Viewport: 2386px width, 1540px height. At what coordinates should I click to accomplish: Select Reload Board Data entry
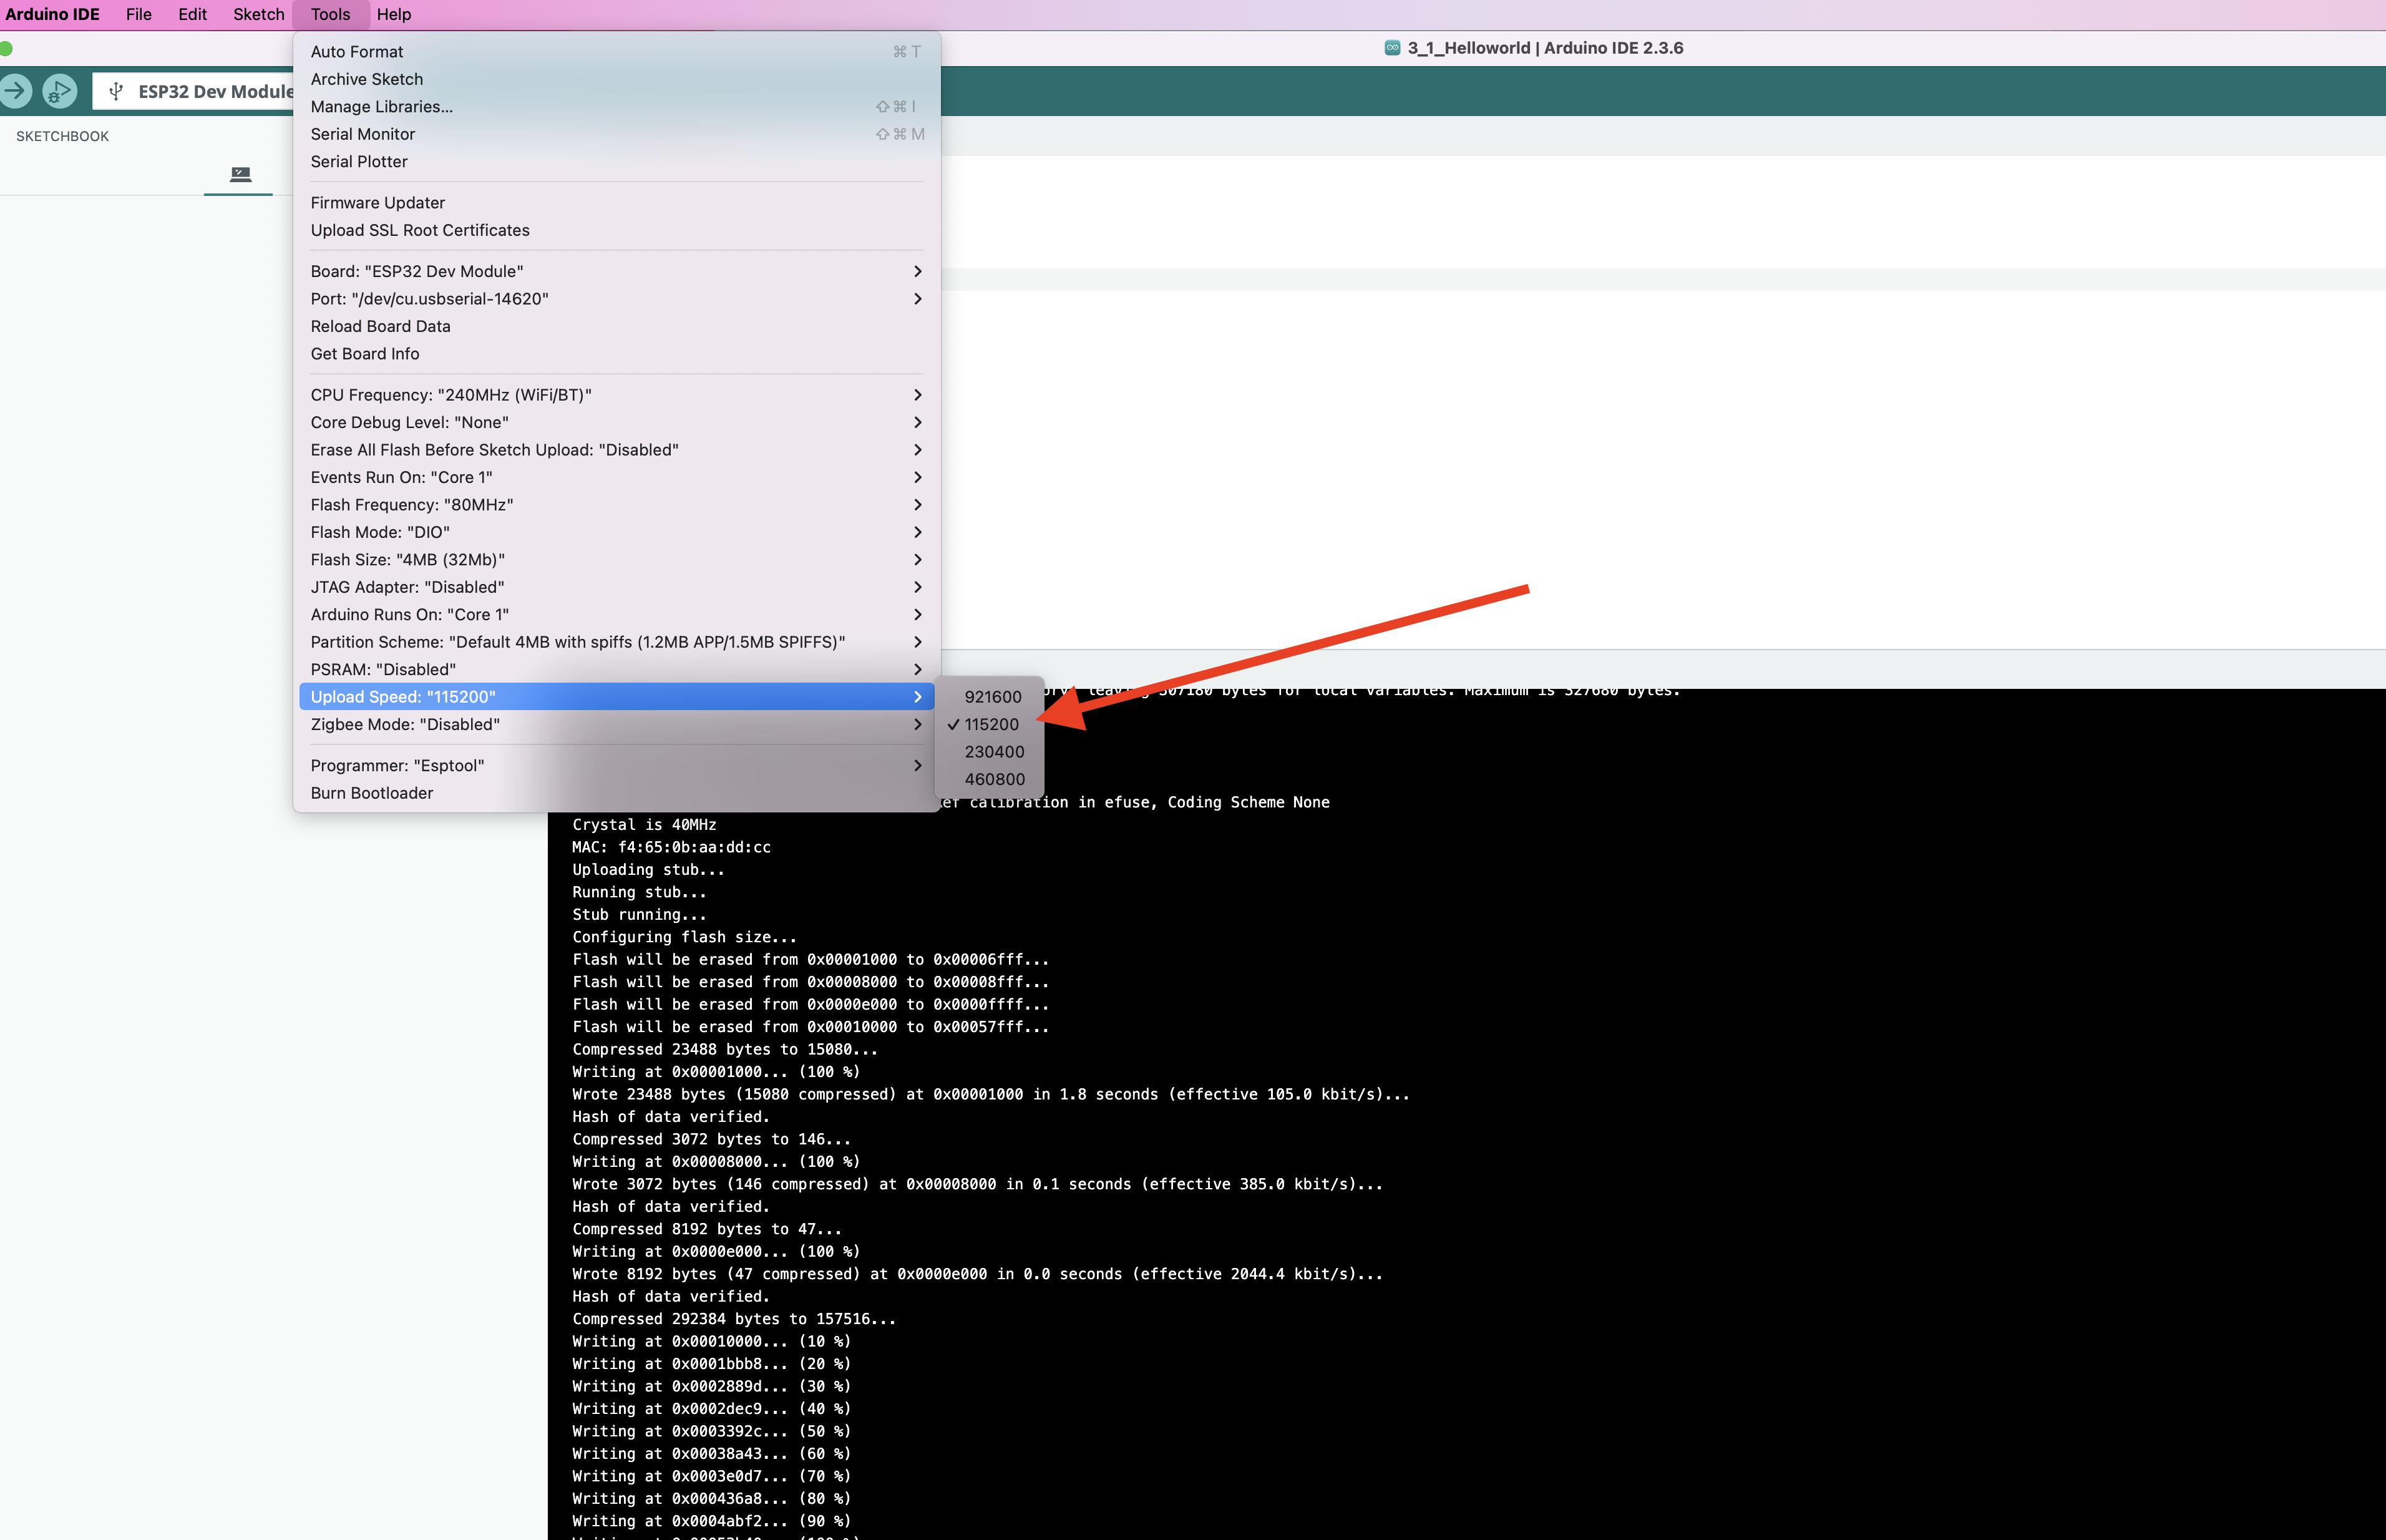616,326
